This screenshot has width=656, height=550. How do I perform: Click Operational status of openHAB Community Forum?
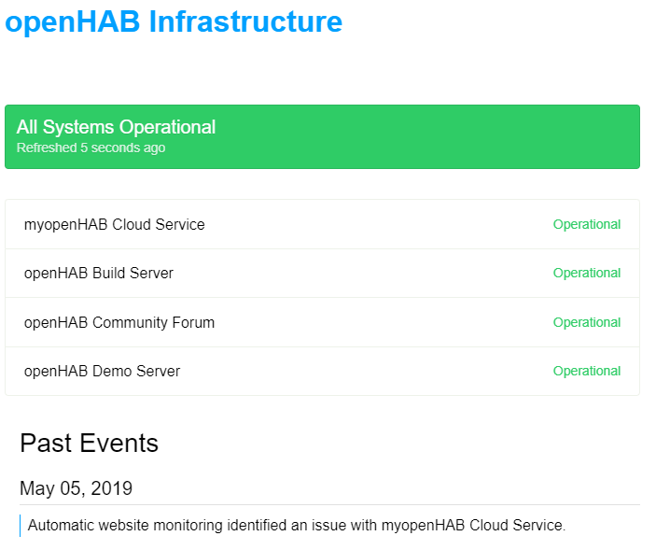pyautogui.click(x=586, y=322)
